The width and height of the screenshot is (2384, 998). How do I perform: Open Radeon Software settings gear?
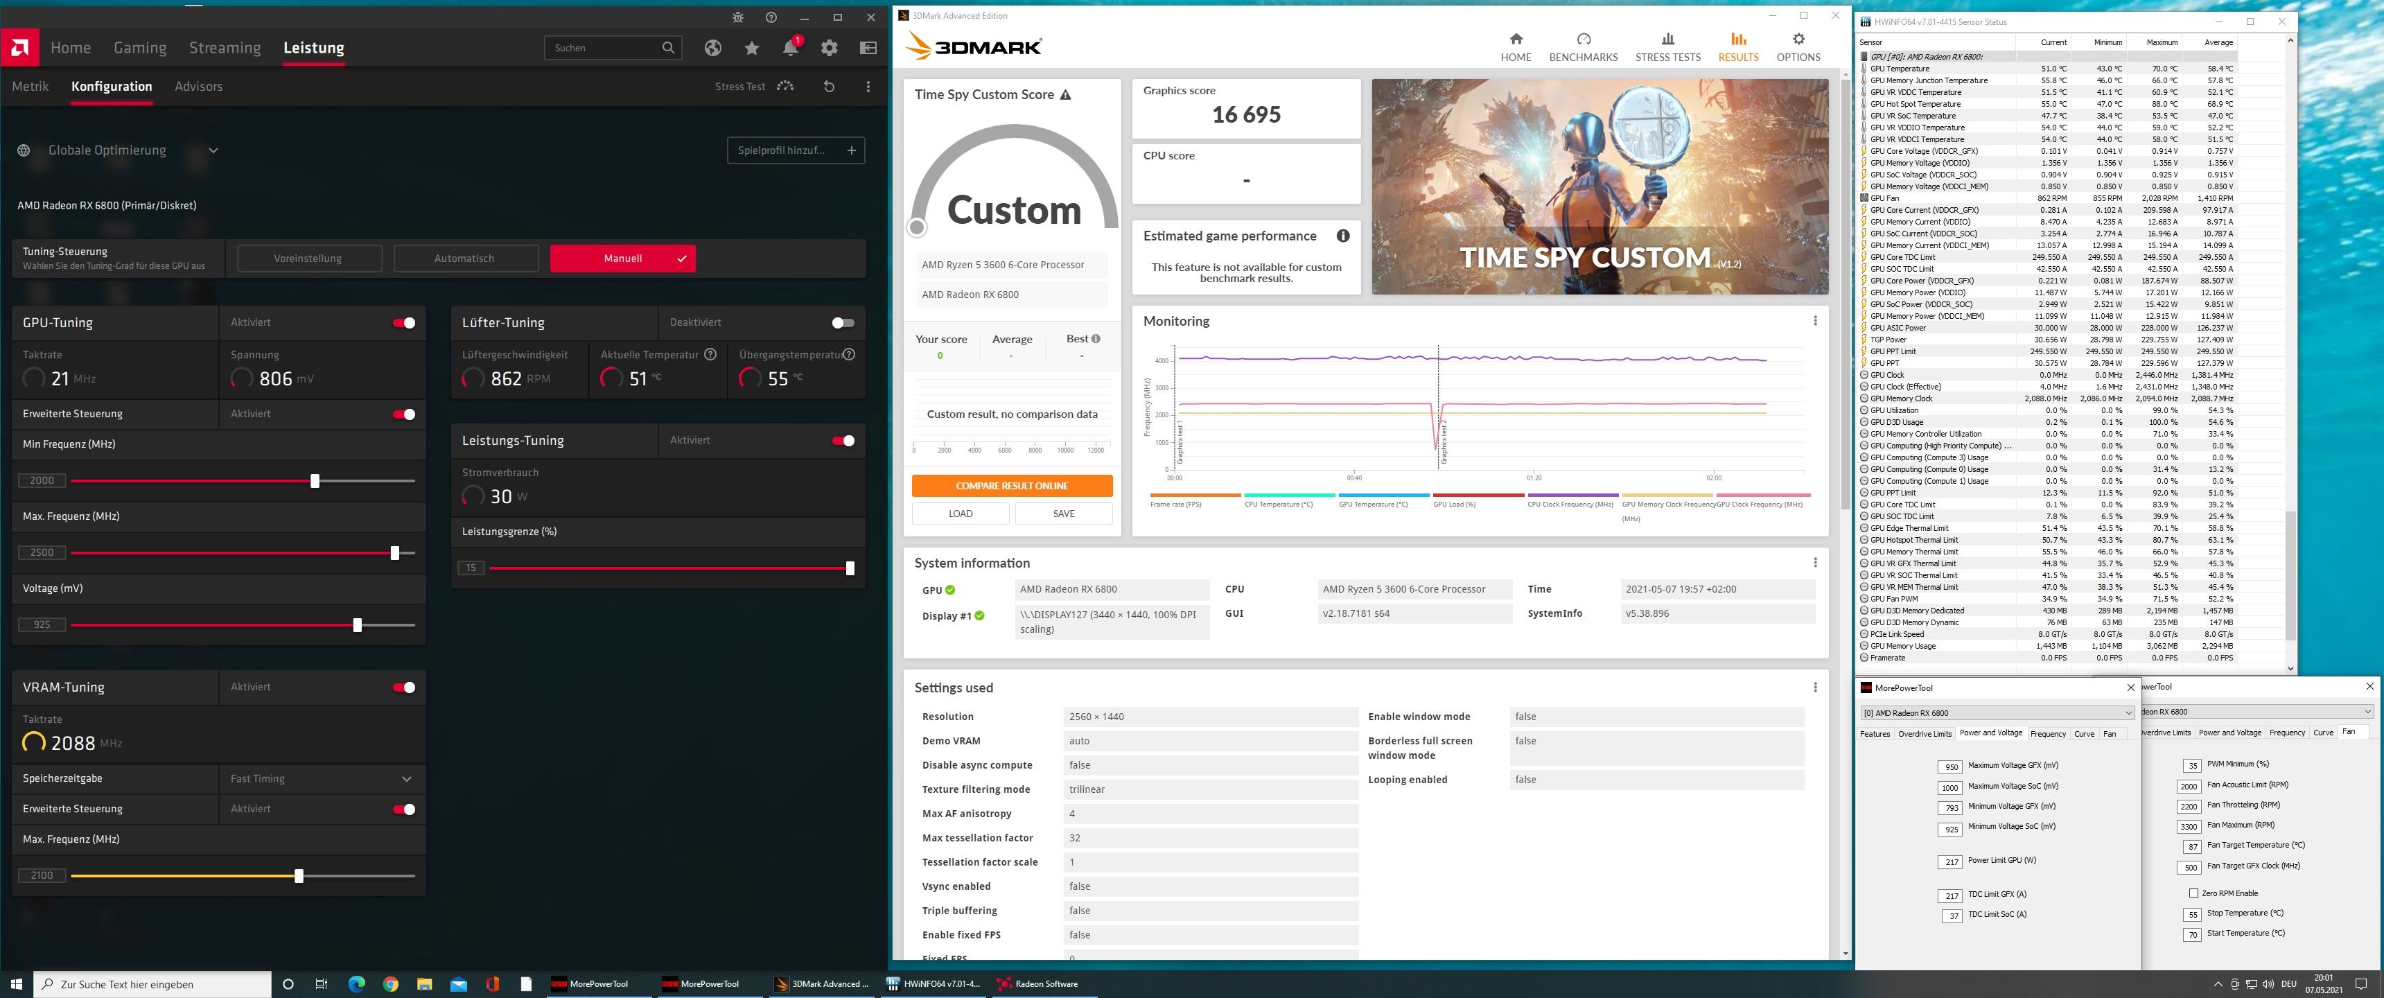(830, 47)
